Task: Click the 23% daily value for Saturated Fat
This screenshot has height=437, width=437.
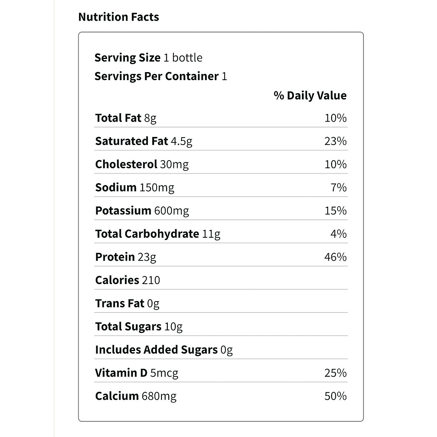Action: [335, 141]
